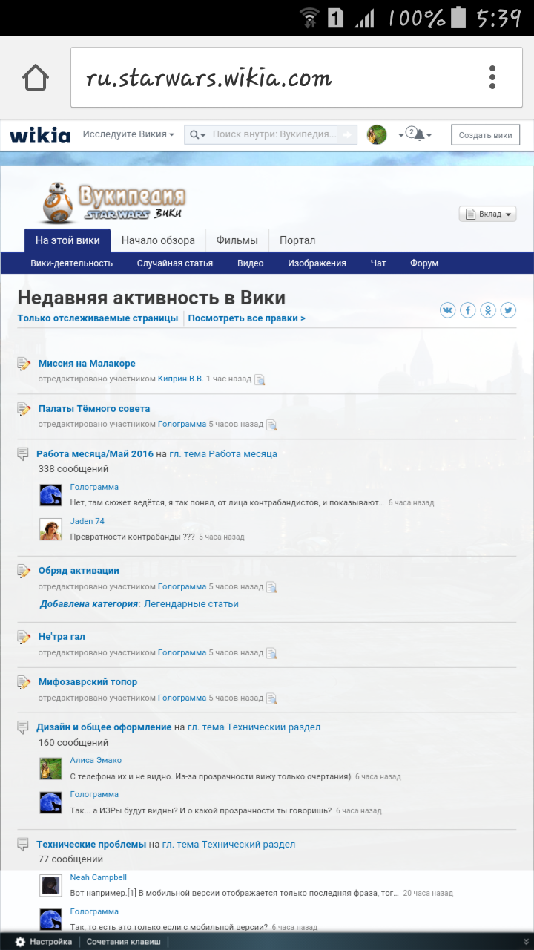Open Технические проблемы thread
Image resolution: width=534 pixels, height=950 pixels.
[91, 845]
